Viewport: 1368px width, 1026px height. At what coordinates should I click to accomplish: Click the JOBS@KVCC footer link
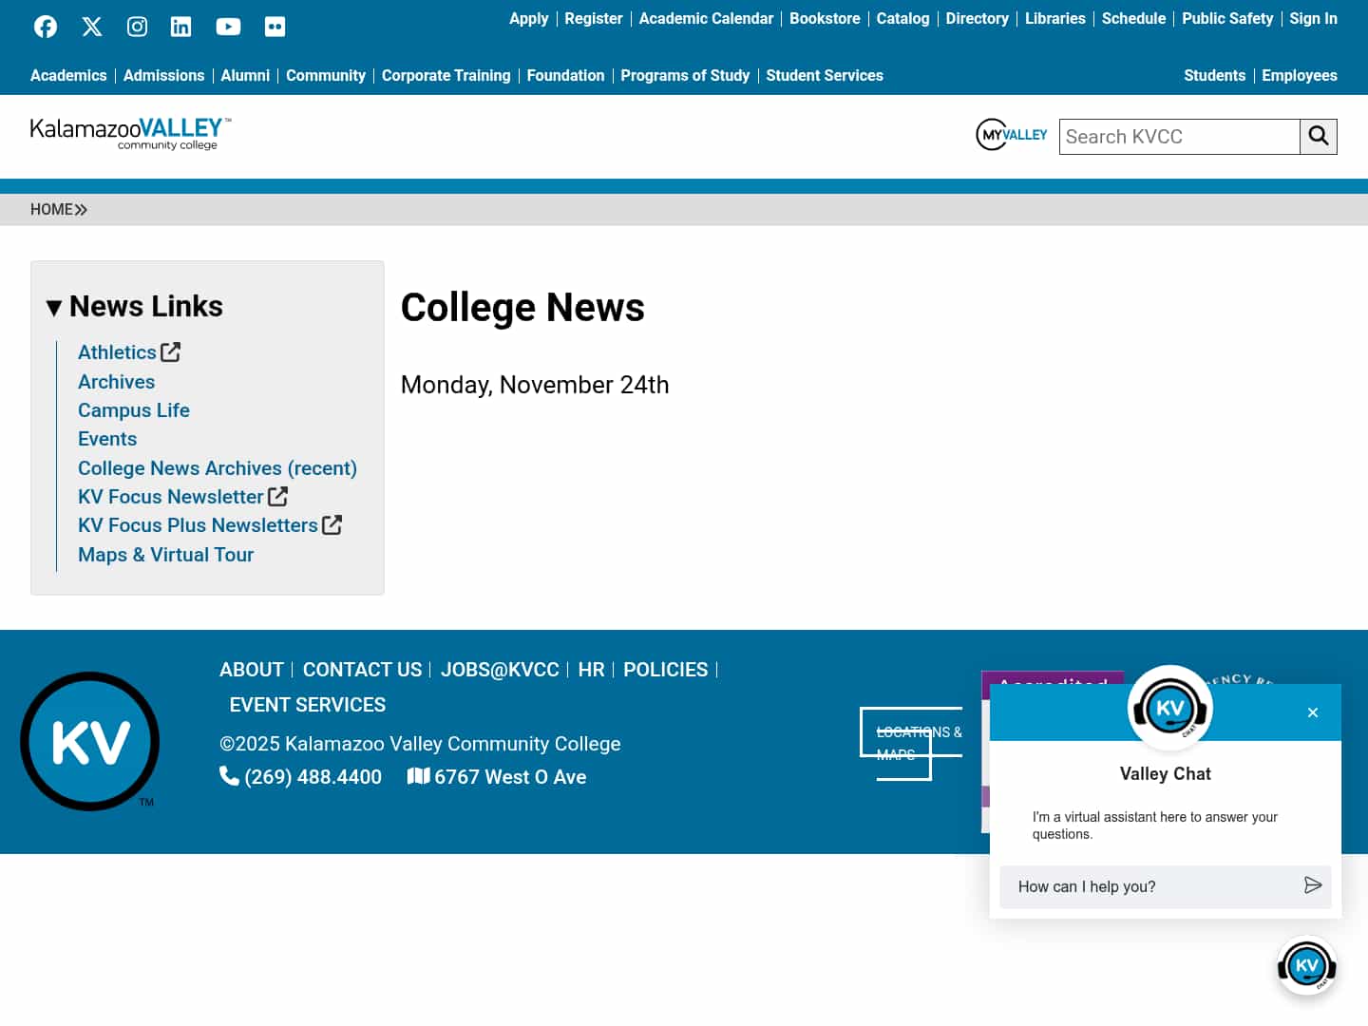(500, 670)
